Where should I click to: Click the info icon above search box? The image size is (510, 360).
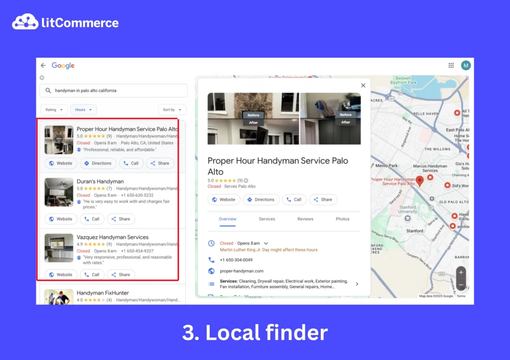(x=42, y=78)
